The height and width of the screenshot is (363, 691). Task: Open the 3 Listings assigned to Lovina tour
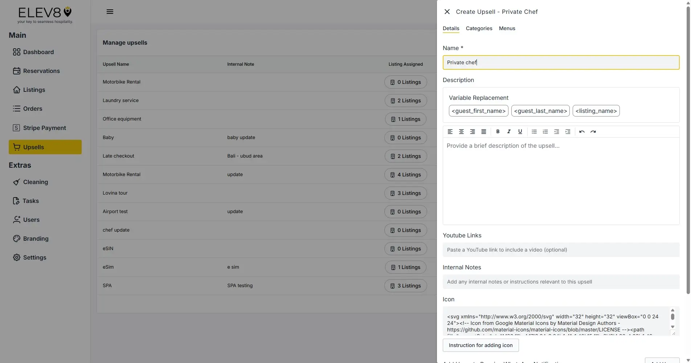pos(405,193)
